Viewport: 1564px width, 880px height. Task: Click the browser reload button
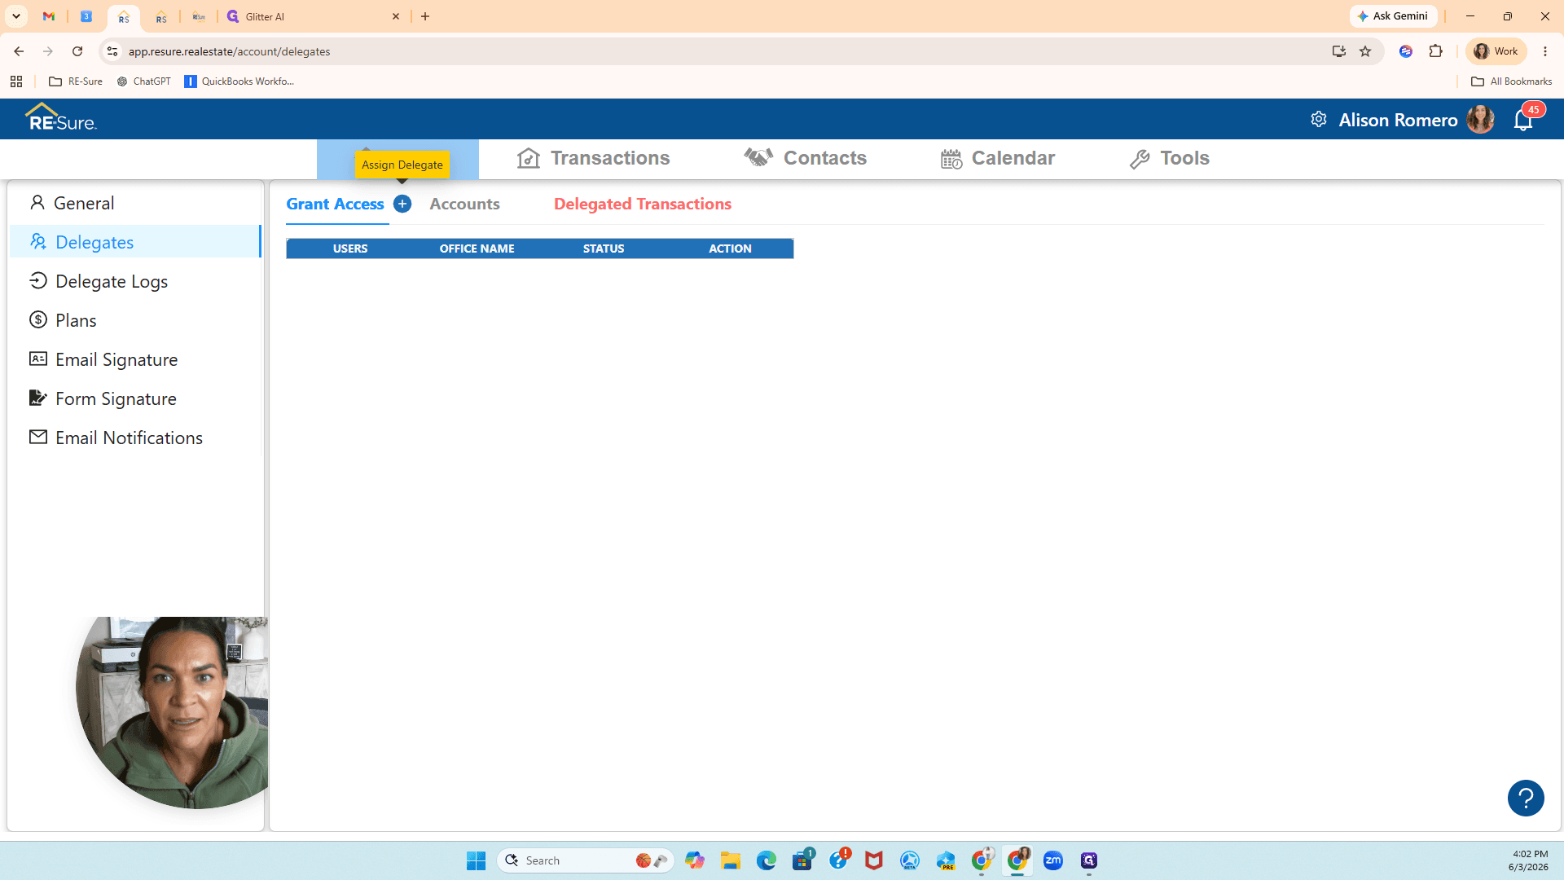(77, 51)
